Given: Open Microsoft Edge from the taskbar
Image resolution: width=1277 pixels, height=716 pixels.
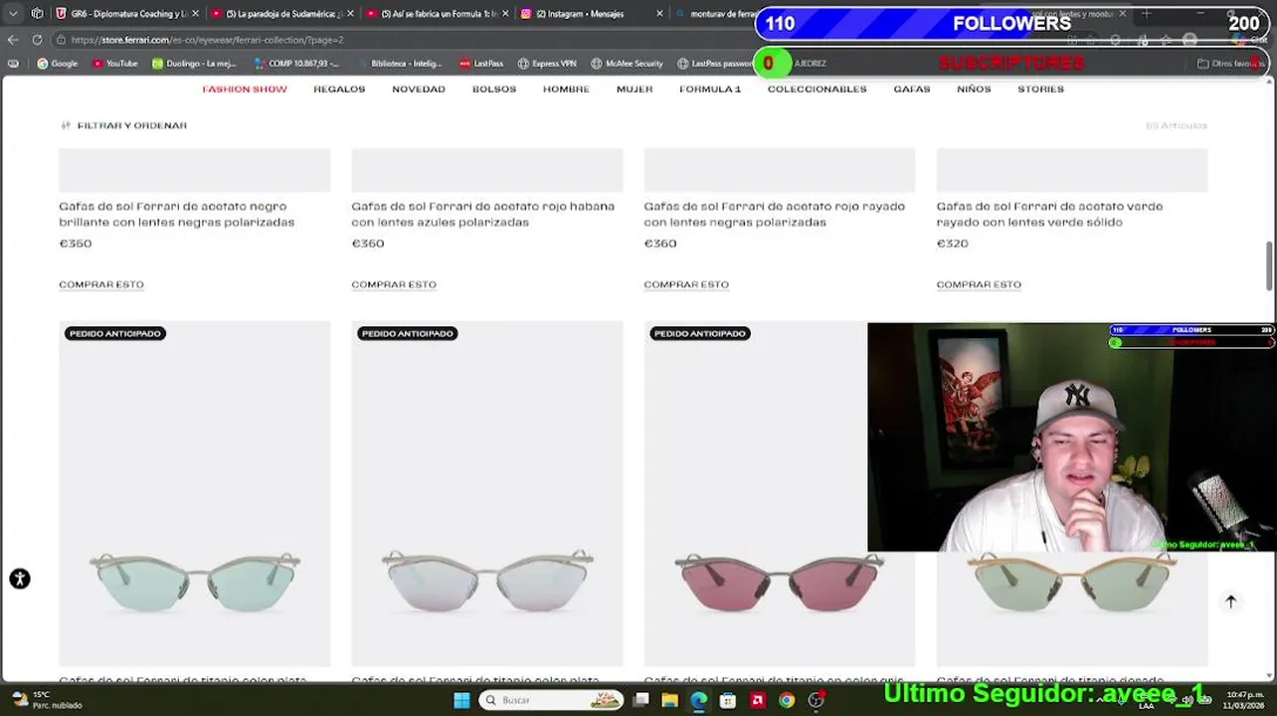Looking at the screenshot, I should 699,700.
